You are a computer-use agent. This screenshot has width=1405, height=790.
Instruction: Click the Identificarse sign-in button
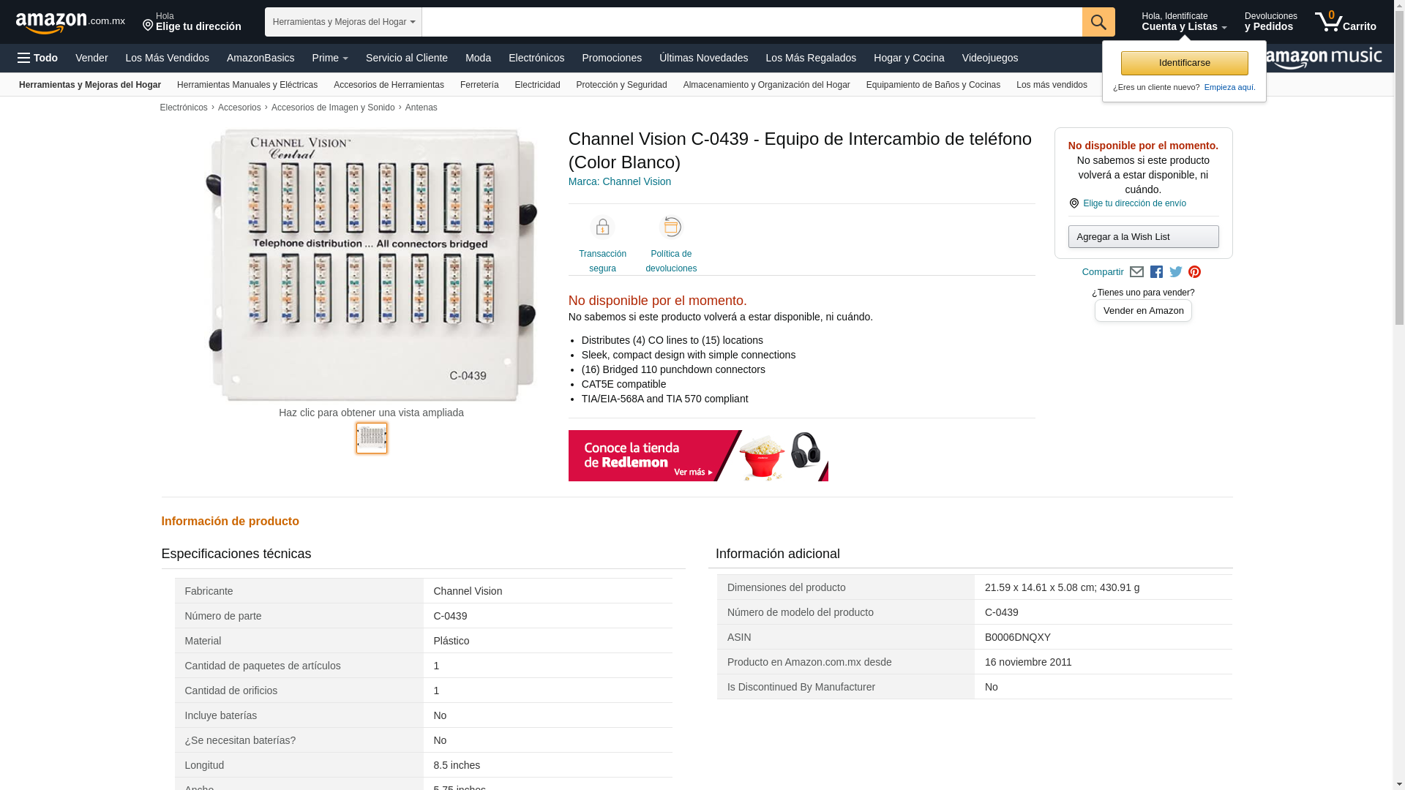click(1184, 63)
